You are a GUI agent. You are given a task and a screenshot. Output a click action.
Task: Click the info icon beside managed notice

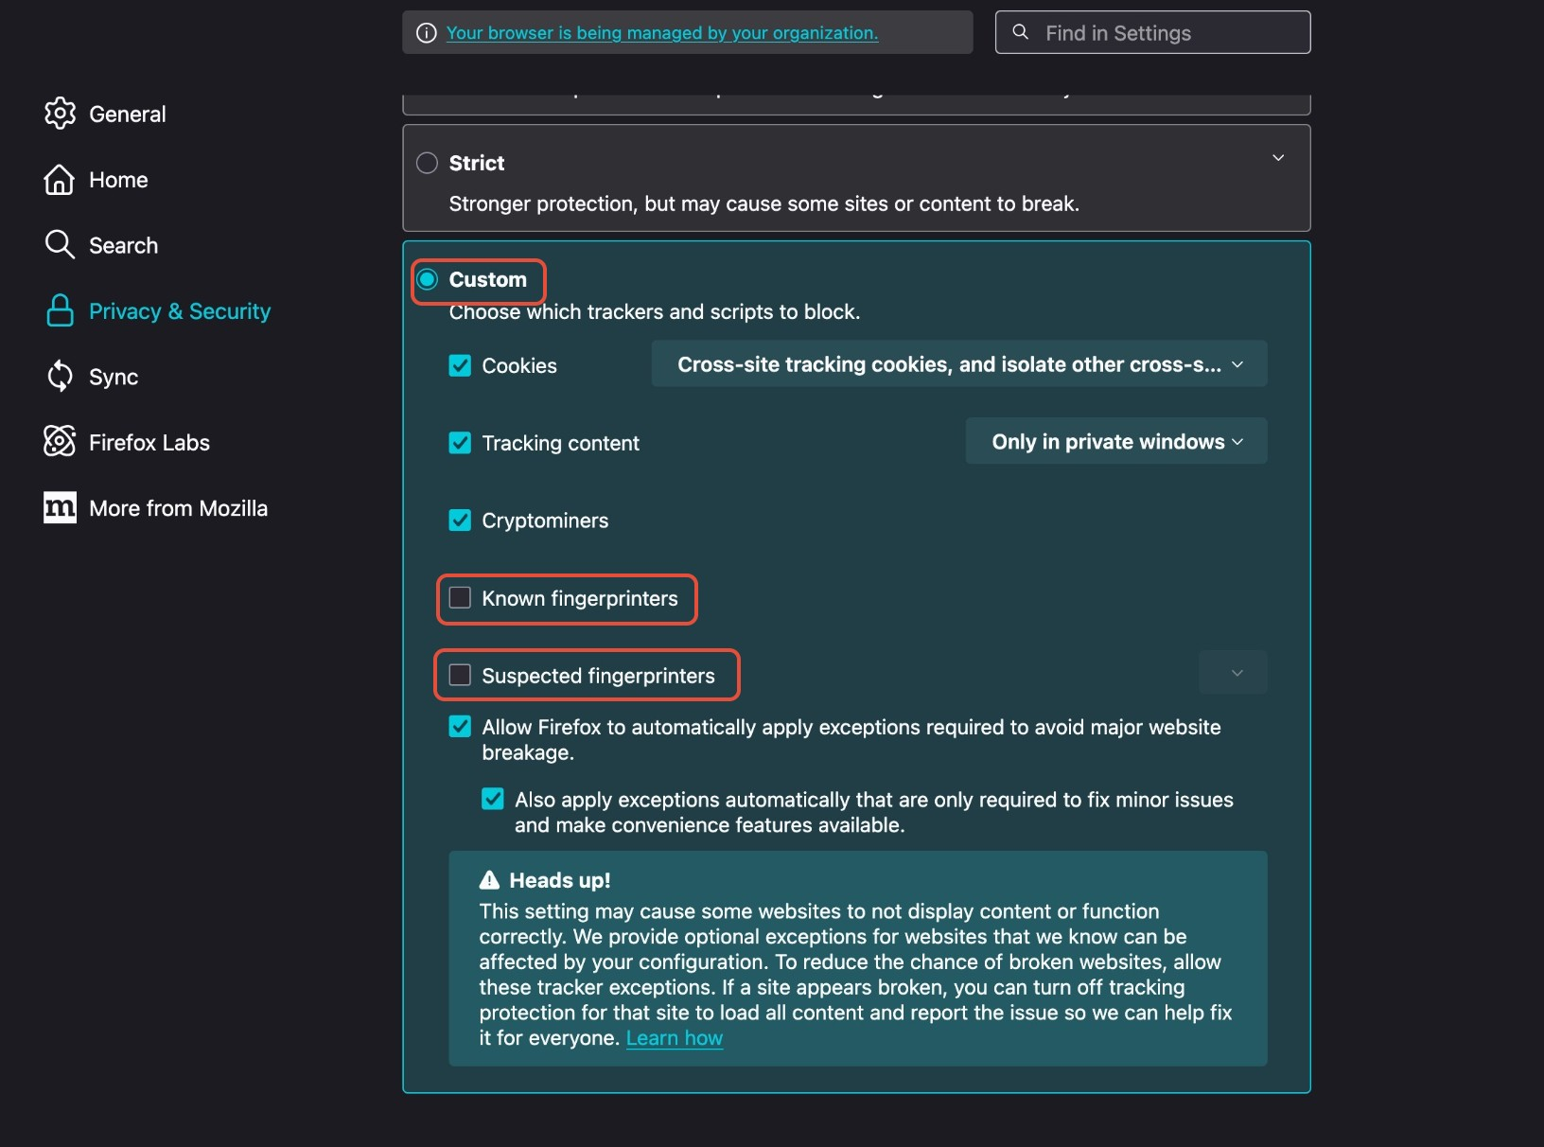point(427,33)
